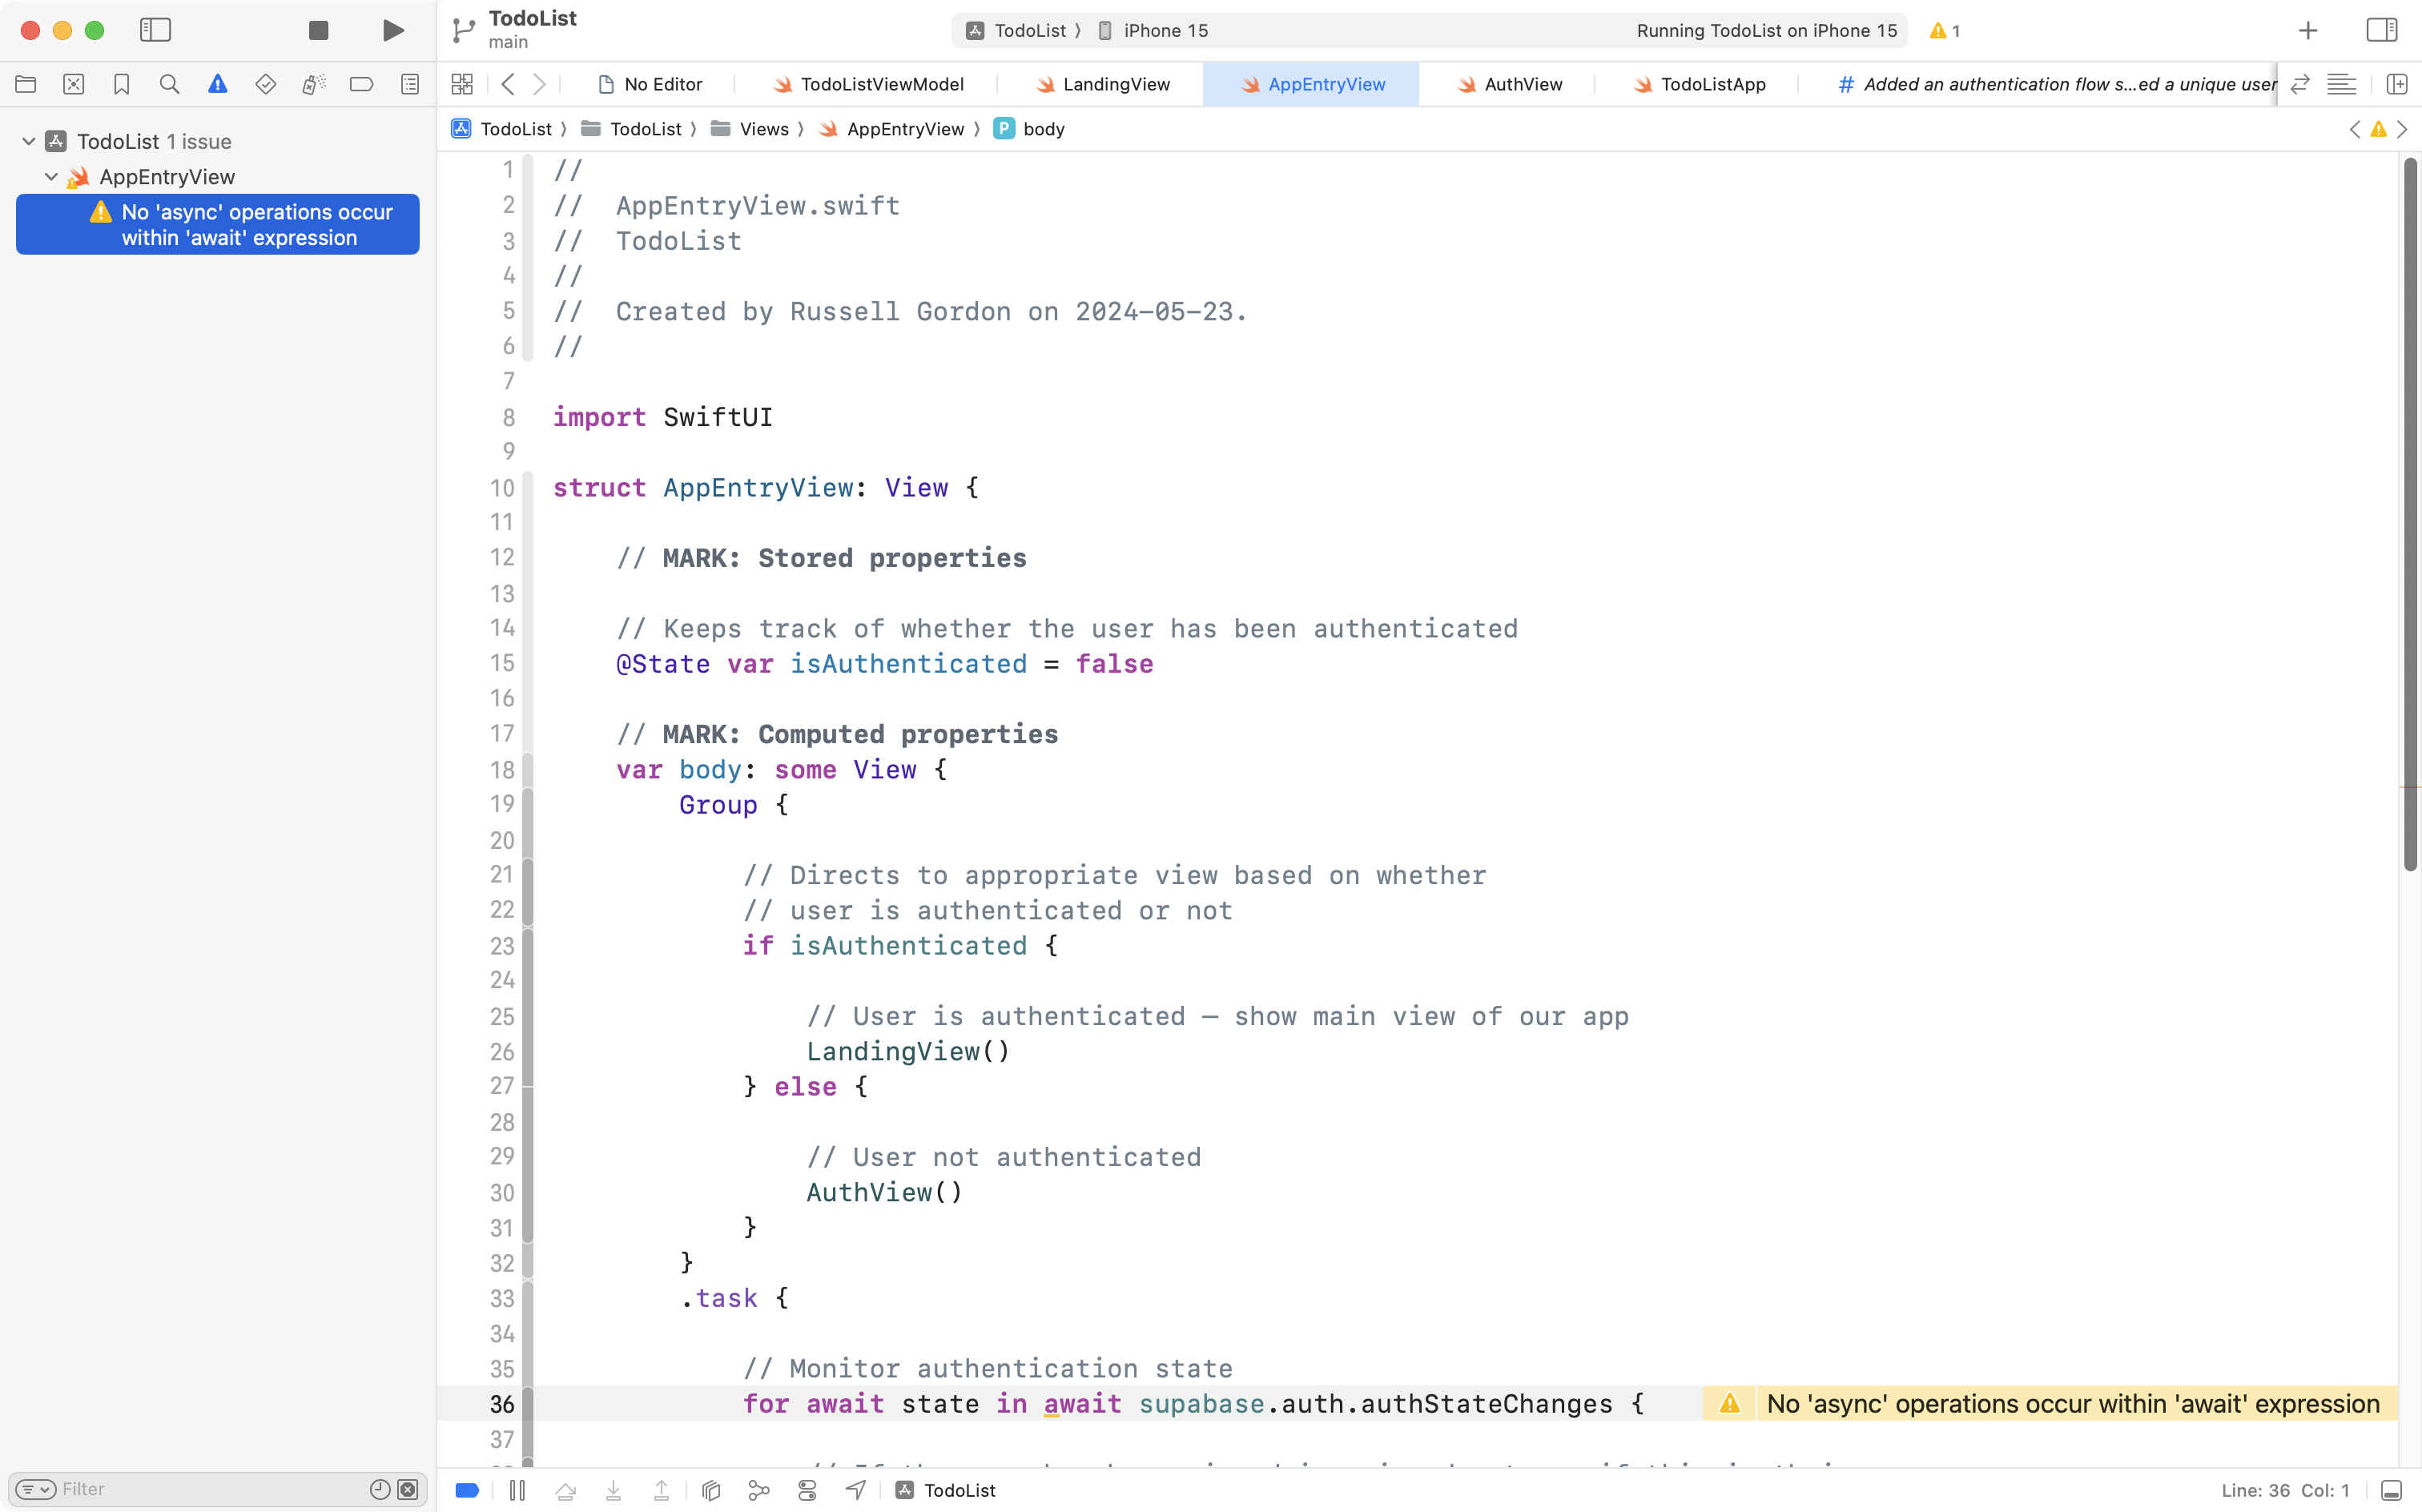Switch to the AuthView tab
2422x1512 pixels.
pyautogui.click(x=1522, y=84)
